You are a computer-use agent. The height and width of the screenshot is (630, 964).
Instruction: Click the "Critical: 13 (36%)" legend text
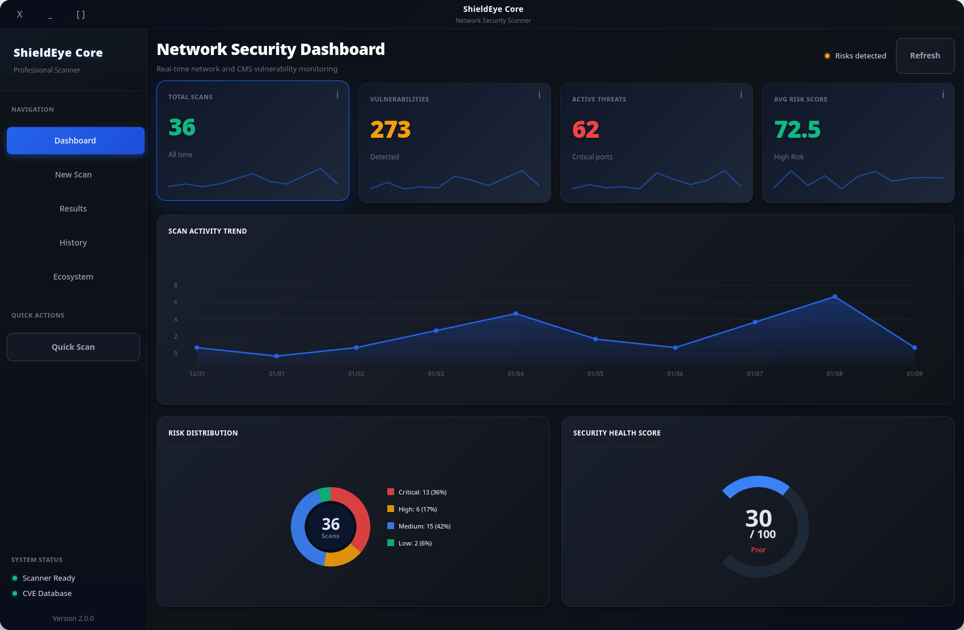pyautogui.click(x=422, y=492)
